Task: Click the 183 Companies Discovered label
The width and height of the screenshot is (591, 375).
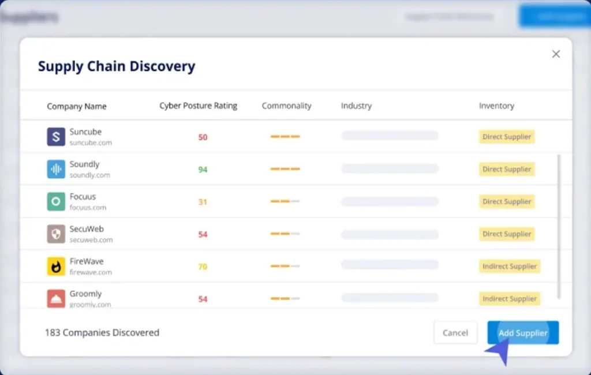Action: [102, 333]
